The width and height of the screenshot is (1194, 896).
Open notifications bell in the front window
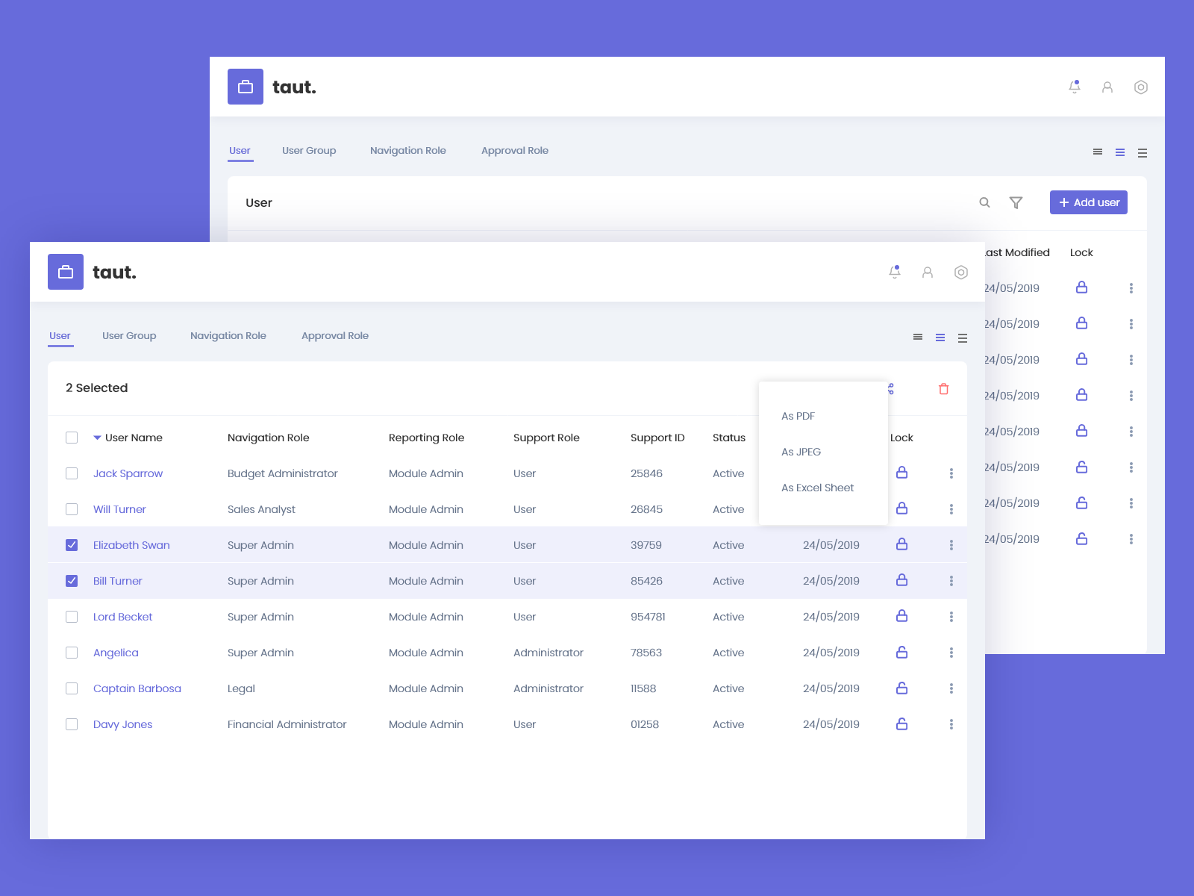(895, 273)
